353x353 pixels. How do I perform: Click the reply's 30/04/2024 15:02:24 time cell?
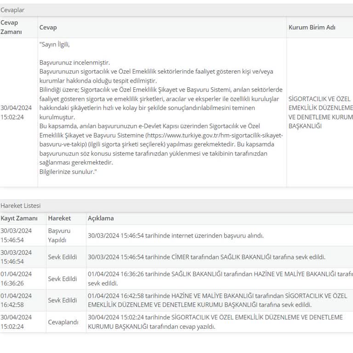pos(16,112)
